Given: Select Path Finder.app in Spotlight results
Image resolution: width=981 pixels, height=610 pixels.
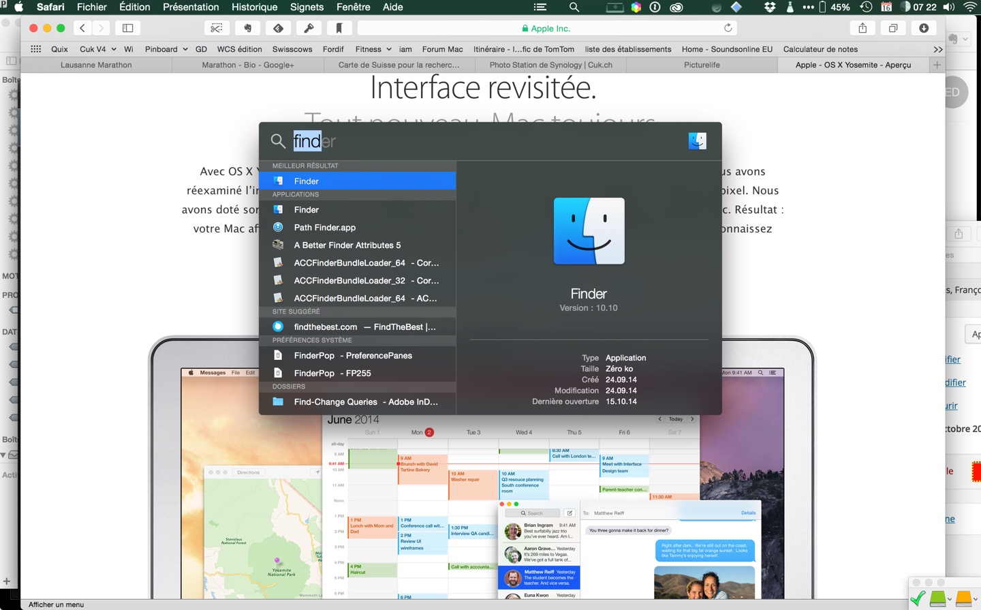Looking at the screenshot, I should [x=357, y=227].
